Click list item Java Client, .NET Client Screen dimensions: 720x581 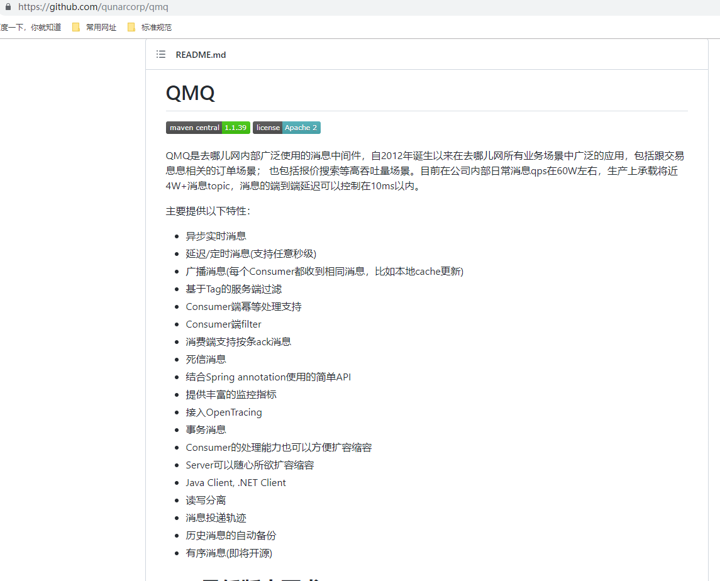[236, 483]
